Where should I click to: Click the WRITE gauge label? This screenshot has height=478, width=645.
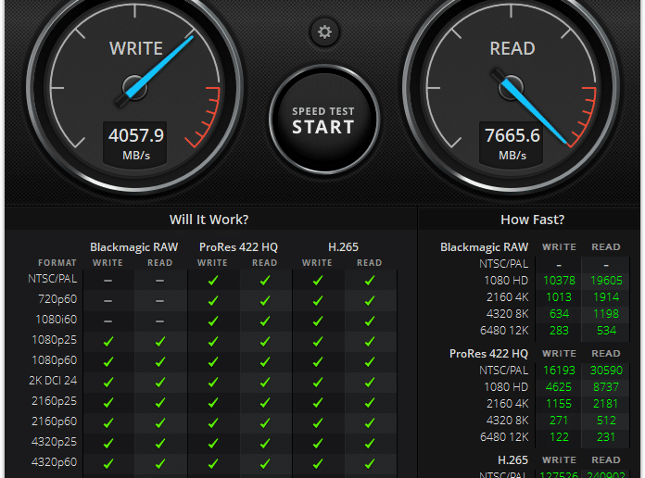135,48
